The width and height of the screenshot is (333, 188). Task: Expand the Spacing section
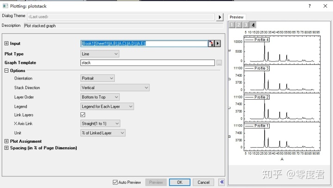click(6, 148)
